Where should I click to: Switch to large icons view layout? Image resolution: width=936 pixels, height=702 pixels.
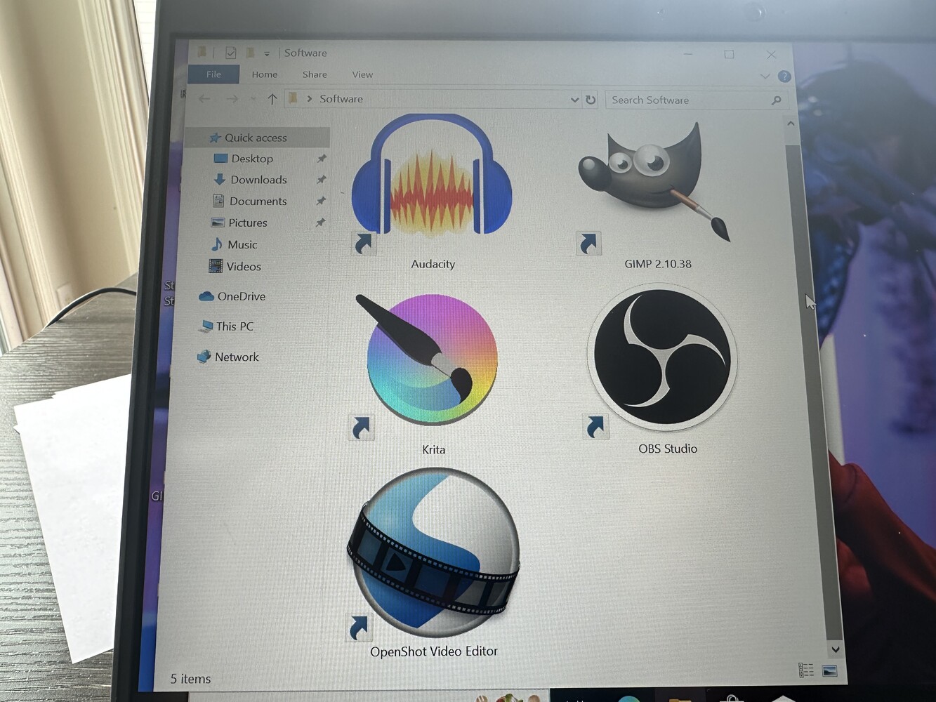tap(829, 670)
